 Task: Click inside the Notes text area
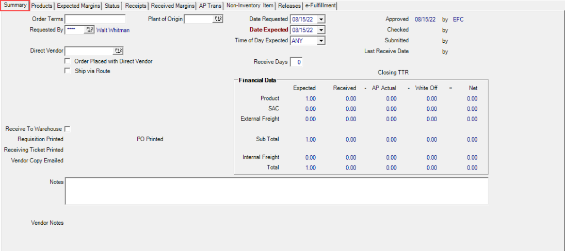(276, 191)
